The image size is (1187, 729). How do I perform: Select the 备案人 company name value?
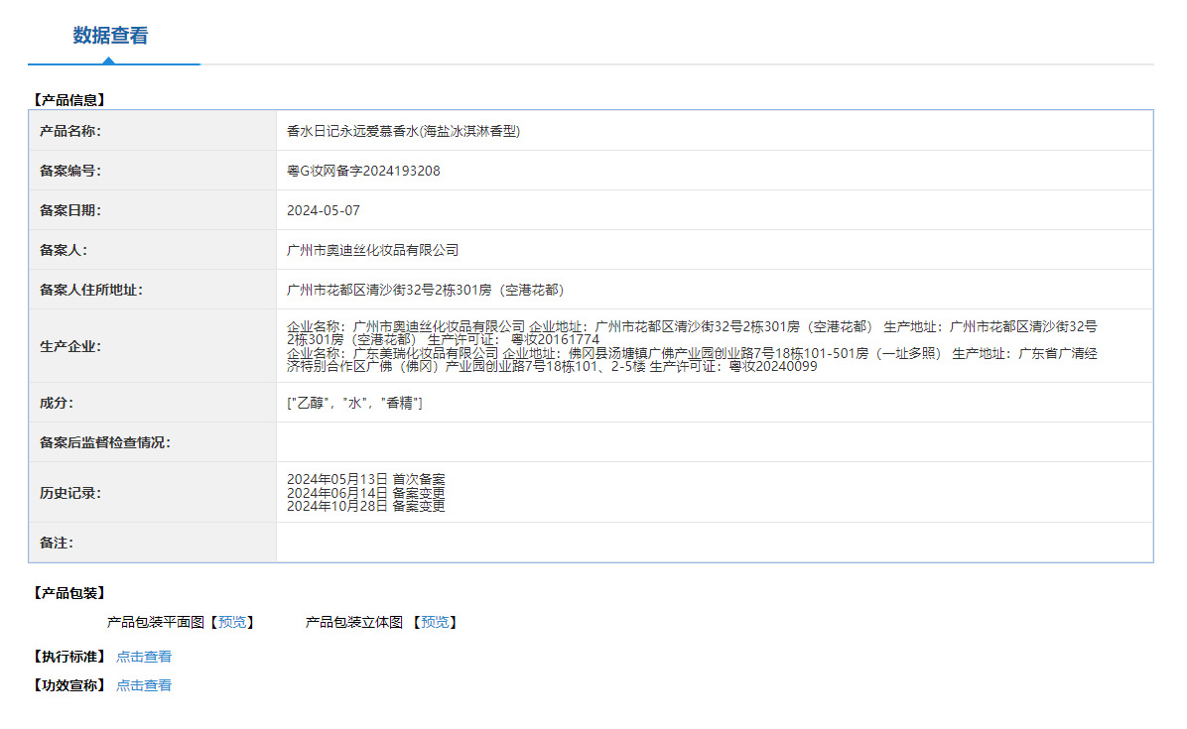click(x=372, y=250)
